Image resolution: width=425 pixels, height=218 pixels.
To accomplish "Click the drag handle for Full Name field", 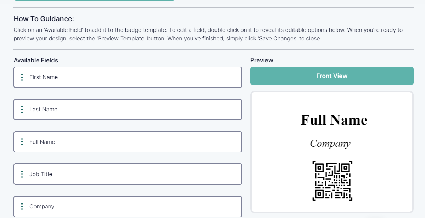I will [x=22, y=142].
